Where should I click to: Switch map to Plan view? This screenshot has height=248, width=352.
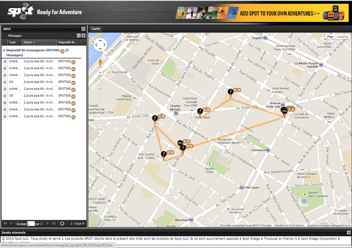click(x=330, y=37)
